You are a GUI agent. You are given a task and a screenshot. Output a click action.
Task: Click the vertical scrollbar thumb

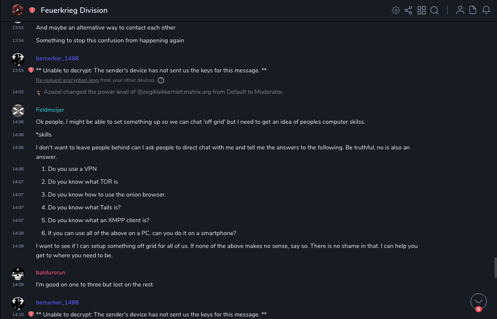(x=495, y=267)
